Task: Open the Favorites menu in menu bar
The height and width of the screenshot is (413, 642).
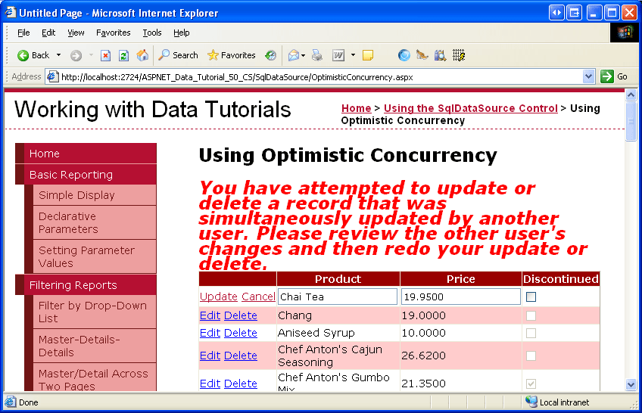Action: pyautogui.click(x=113, y=33)
